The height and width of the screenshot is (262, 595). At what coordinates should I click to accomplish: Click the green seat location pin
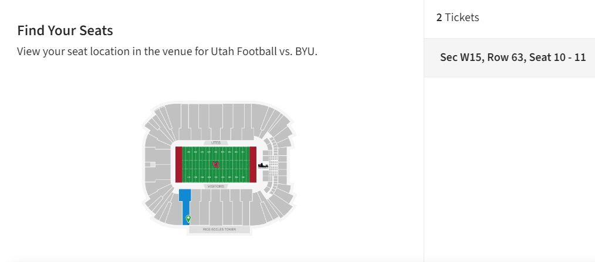[x=188, y=219]
